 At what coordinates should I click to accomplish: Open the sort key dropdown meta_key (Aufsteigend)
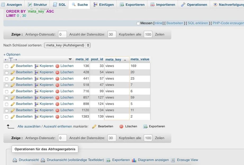67,45
